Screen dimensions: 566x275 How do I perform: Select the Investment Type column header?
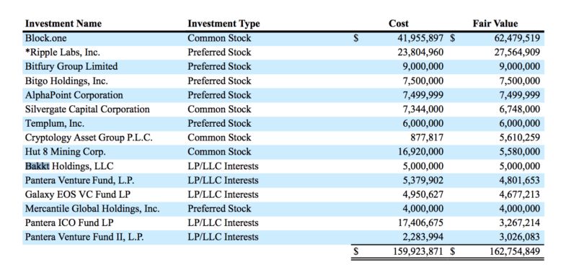click(224, 24)
